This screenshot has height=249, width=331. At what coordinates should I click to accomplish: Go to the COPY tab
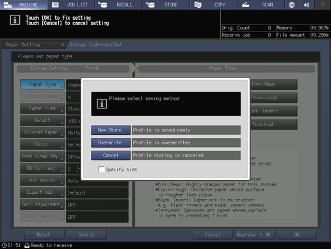click(213, 4)
